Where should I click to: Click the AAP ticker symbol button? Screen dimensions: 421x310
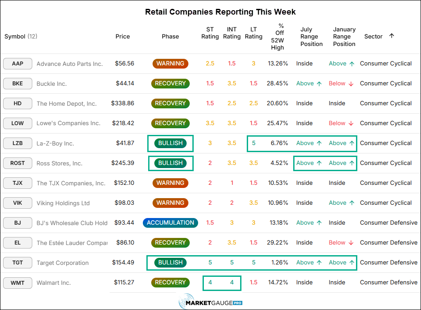[x=18, y=64]
